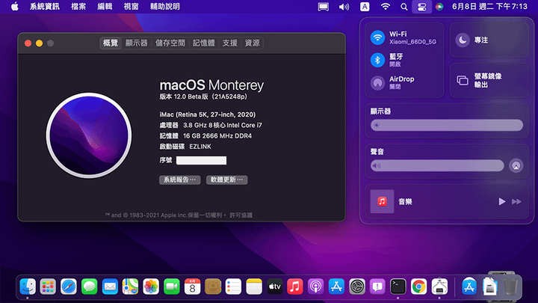Launch Terminal from the dock

(x=398, y=287)
